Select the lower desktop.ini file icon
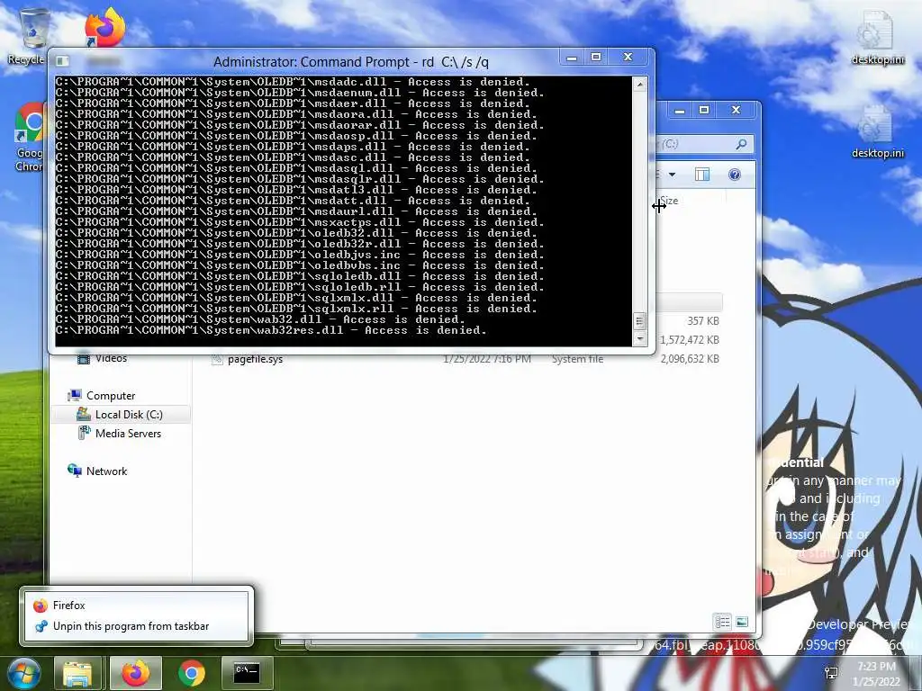Image resolution: width=922 pixels, height=691 pixels. 878,132
